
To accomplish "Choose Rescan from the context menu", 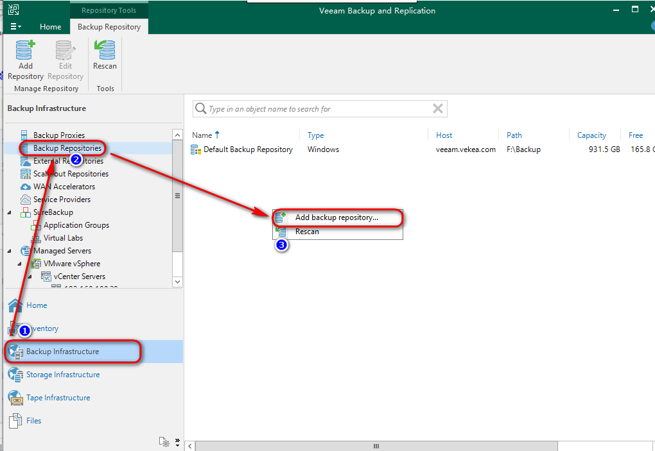I will tap(338, 232).
